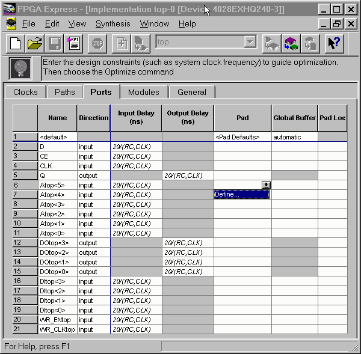
Task: Open the Edit menu
Action: click(52, 23)
